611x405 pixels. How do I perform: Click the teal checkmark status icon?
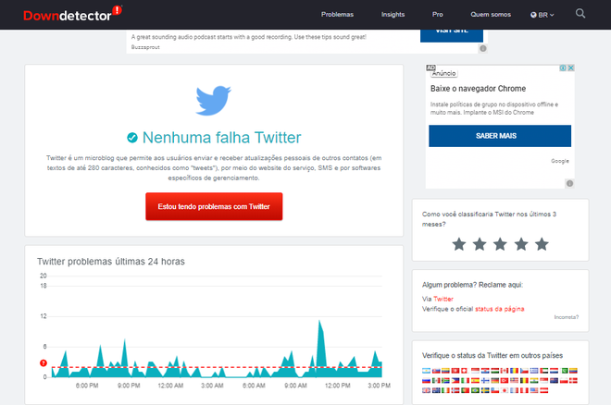pos(132,138)
